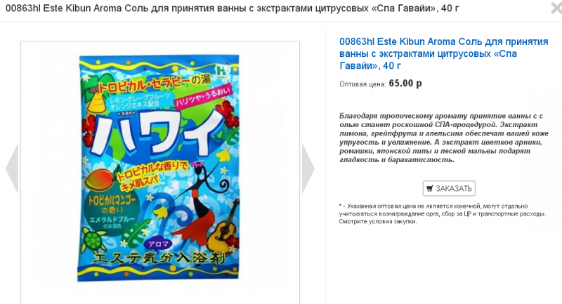The width and height of the screenshot is (562, 304).
Task: Click the bath salt package product image
Action: coord(159,168)
